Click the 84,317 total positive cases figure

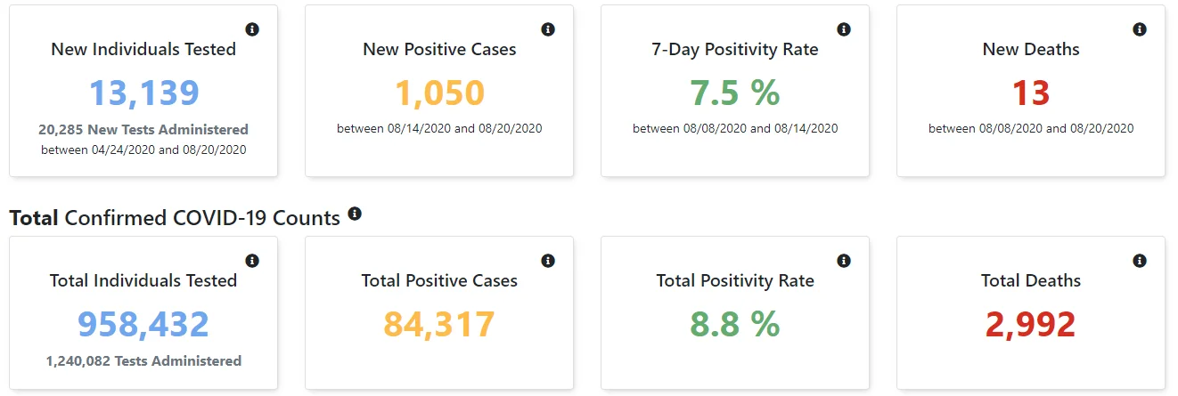pos(439,325)
